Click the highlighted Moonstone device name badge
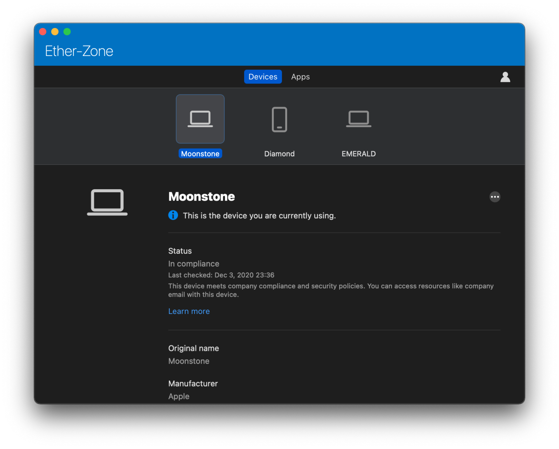Viewport: 559px width, 449px height. [x=200, y=153]
